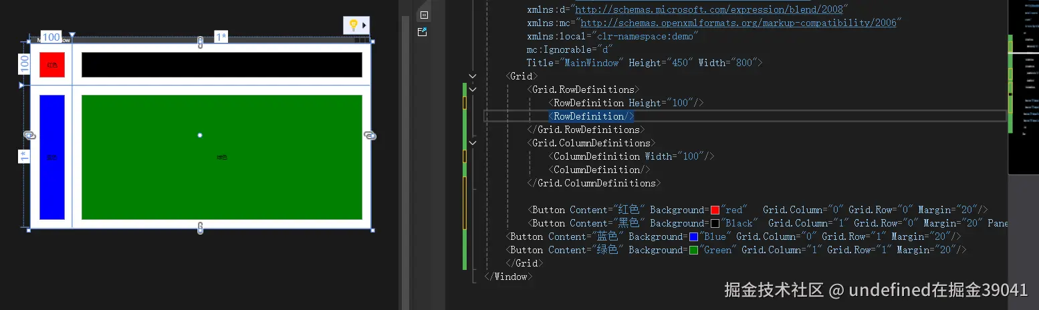This screenshot has height=310, width=1039.
Task: Select the row height label "1*" on left rail
Action: (x=24, y=156)
